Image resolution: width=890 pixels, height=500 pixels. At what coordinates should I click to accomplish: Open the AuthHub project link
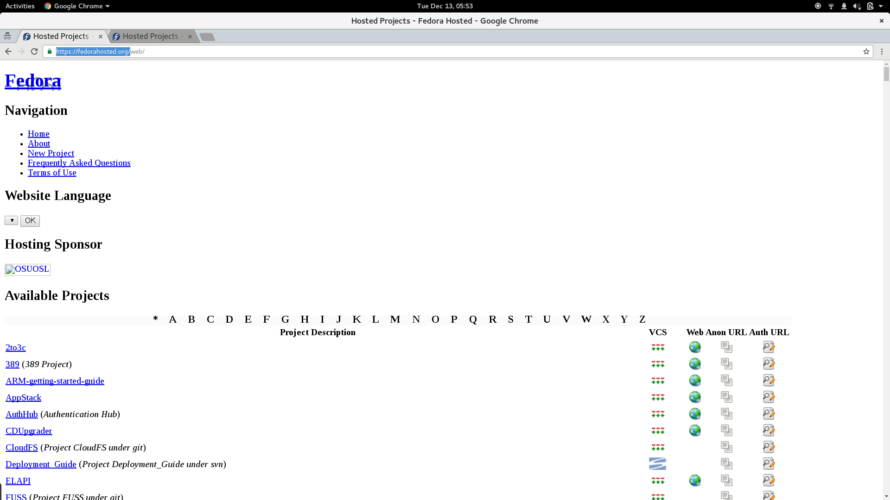(x=22, y=414)
